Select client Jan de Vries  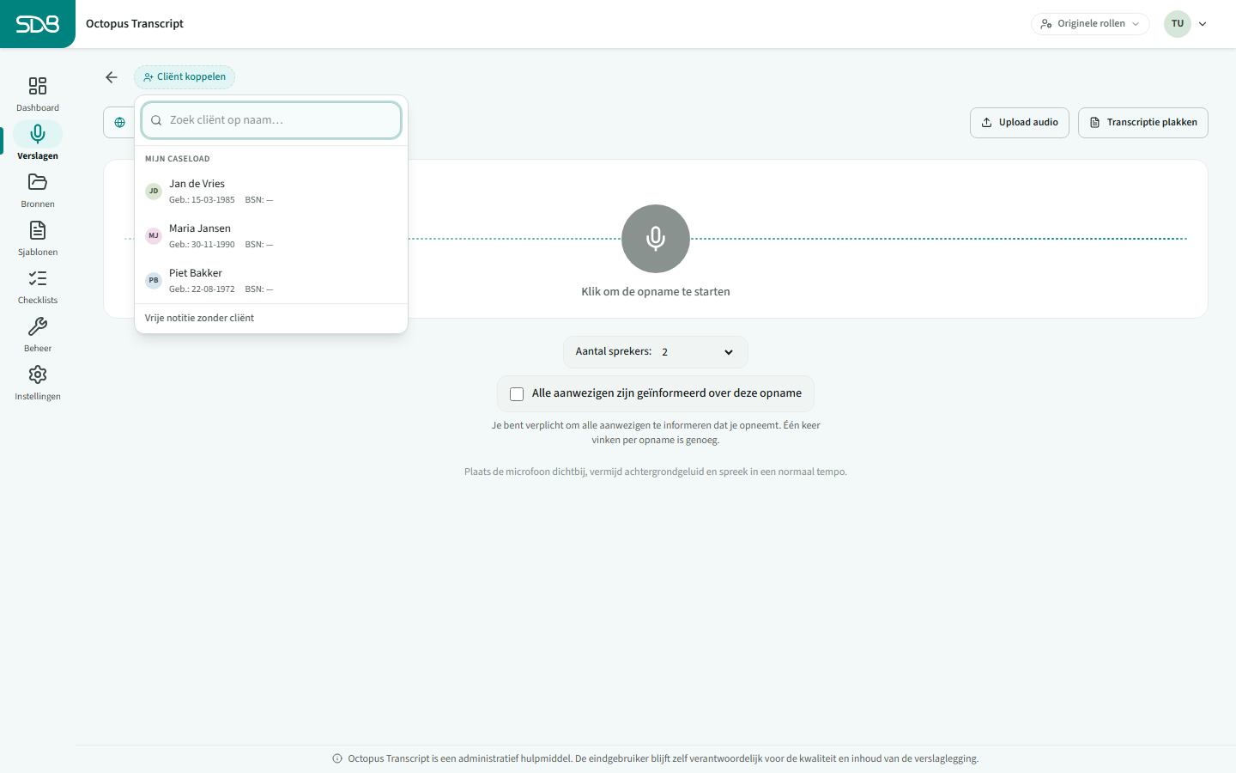[x=271, y=191]
